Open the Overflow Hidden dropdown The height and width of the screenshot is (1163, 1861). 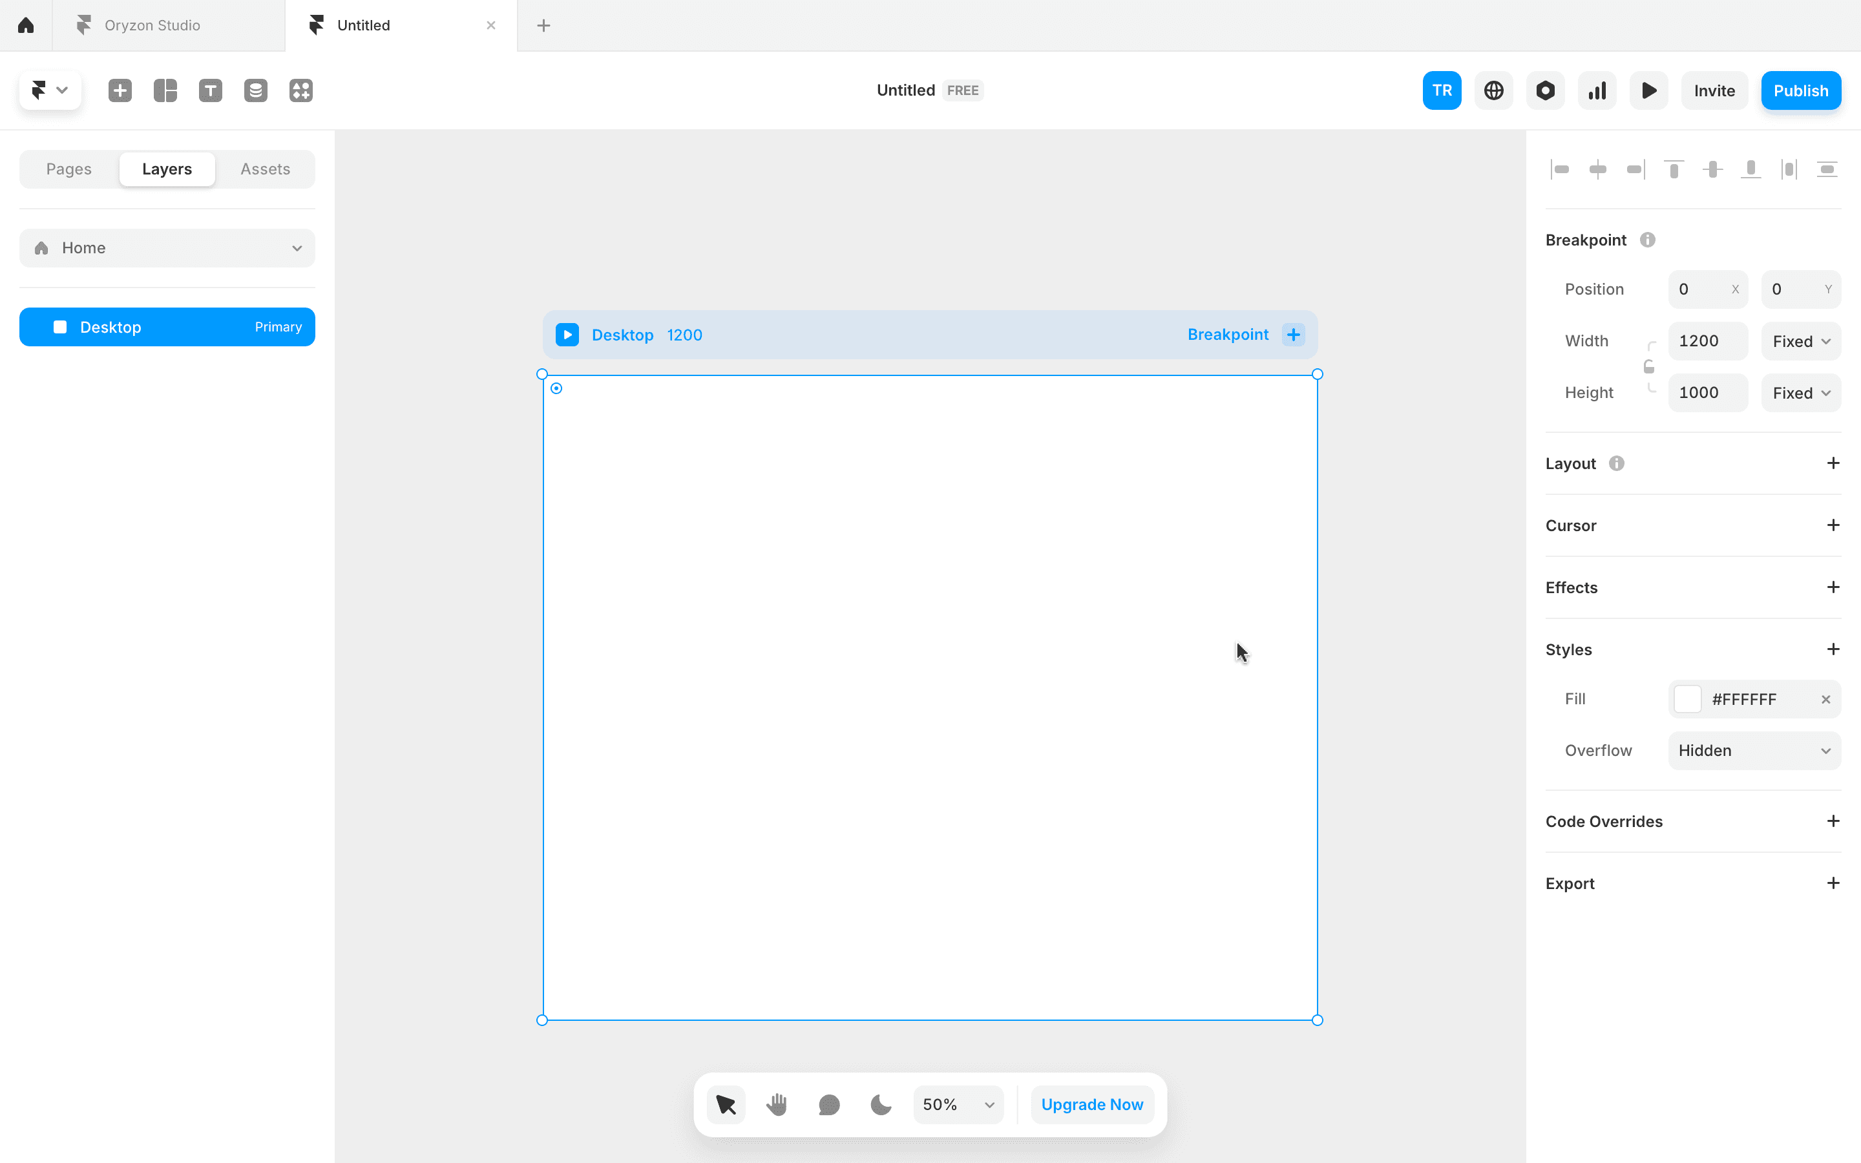click(1754, 750)
